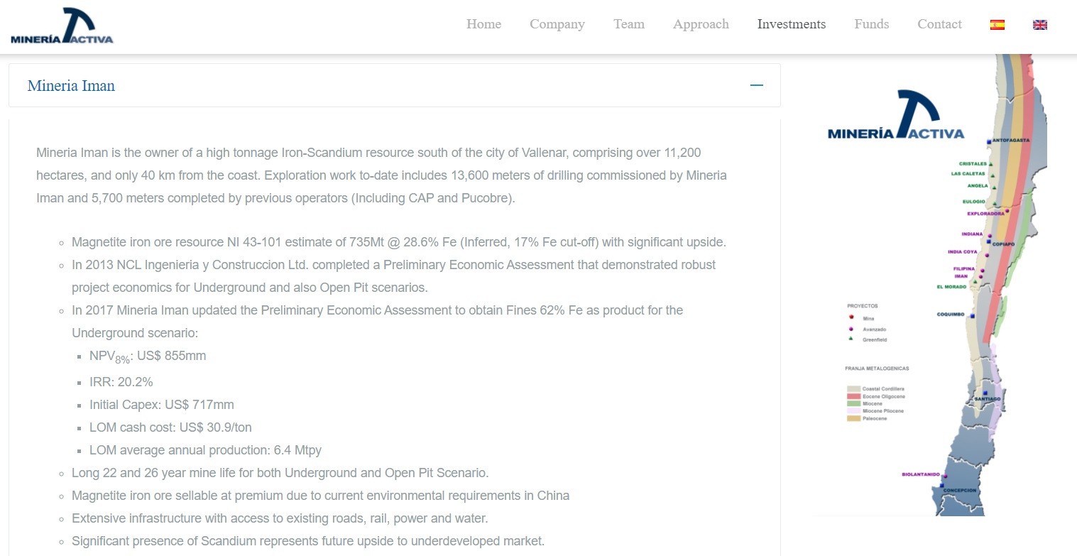
Task: Click the 'Extensive infrastructure with access' bullet
Action: pos(280,518)
